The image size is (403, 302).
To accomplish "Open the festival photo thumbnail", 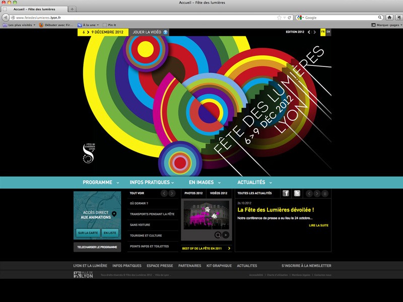I will coord(207,215).
